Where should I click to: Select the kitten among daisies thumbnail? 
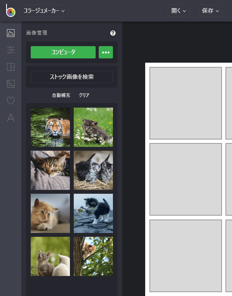click(x=93, y=127)
